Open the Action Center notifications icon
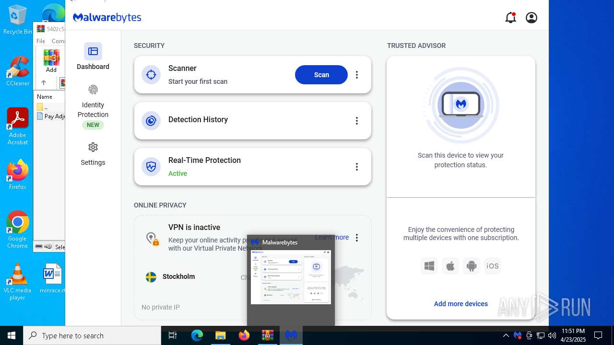This screenshot has width=614, height=345. pos(598,335)
